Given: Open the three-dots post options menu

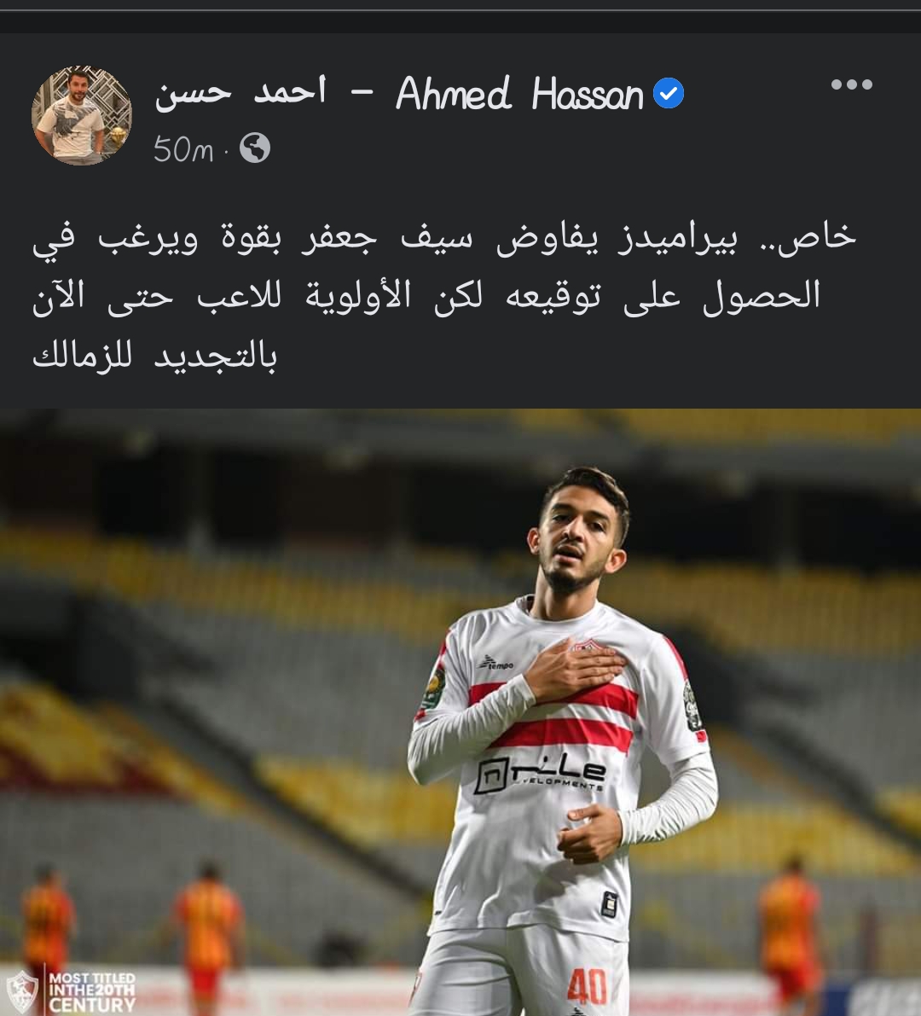Looking at the screenshot, I should (x=852, y=84).
